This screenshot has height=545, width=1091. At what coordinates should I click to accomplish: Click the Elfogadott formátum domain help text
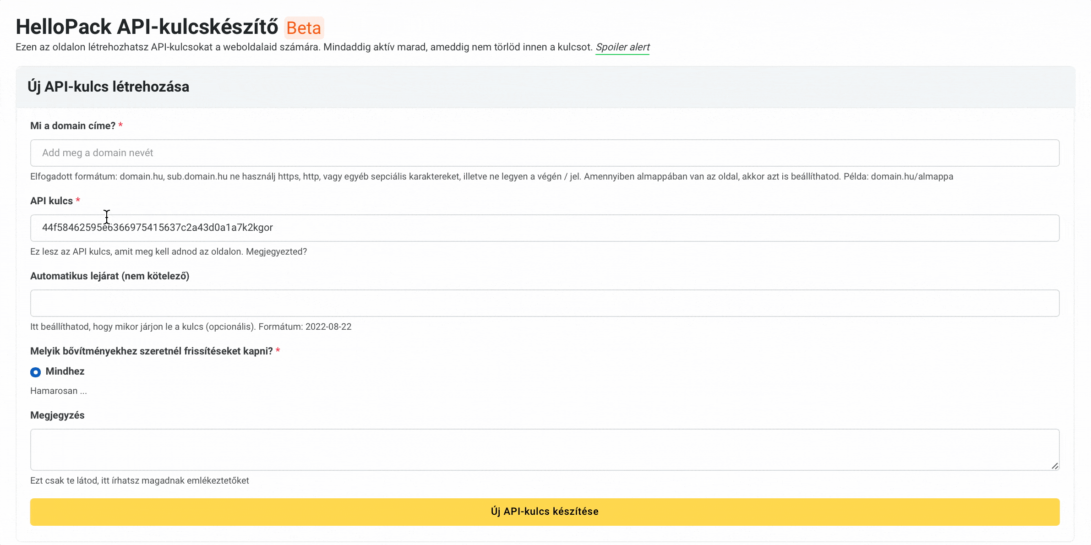pyautogui.click(x=491, y=177)
